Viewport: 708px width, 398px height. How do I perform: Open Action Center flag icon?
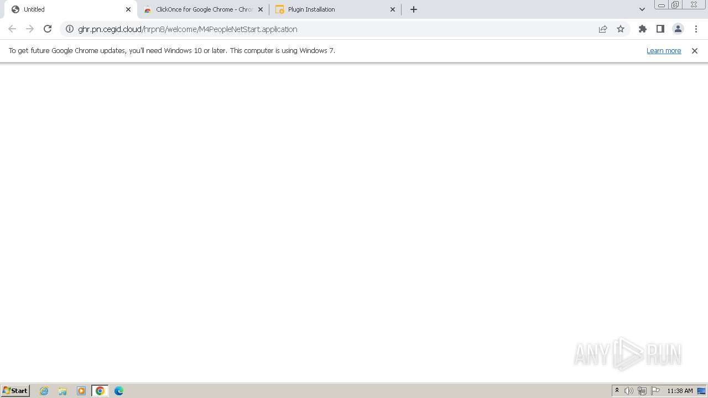tap(655, 391)
